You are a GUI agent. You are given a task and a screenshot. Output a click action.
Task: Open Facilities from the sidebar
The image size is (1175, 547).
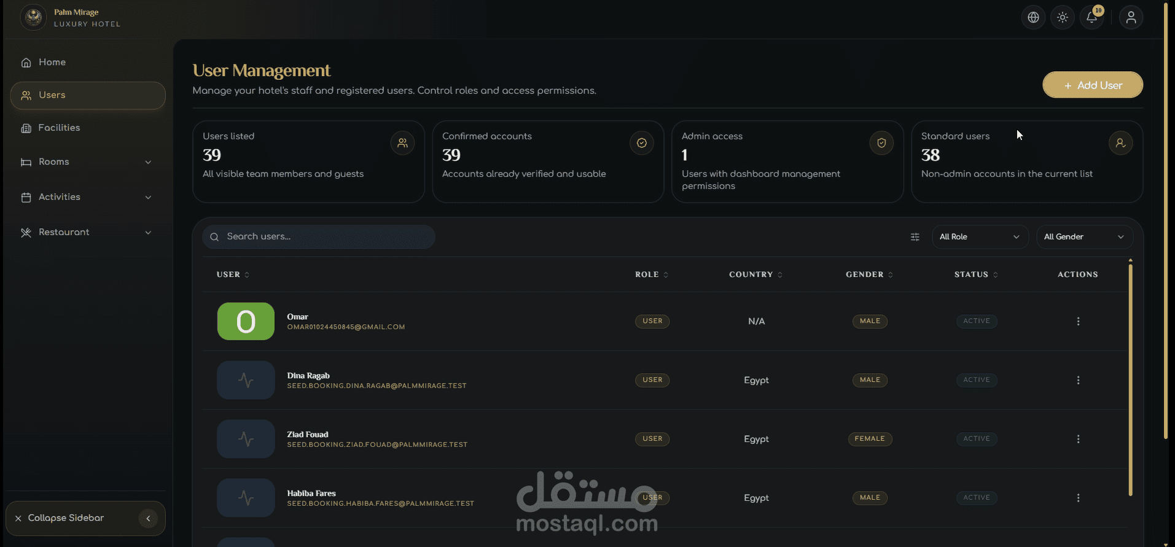[x=59, y=128]
